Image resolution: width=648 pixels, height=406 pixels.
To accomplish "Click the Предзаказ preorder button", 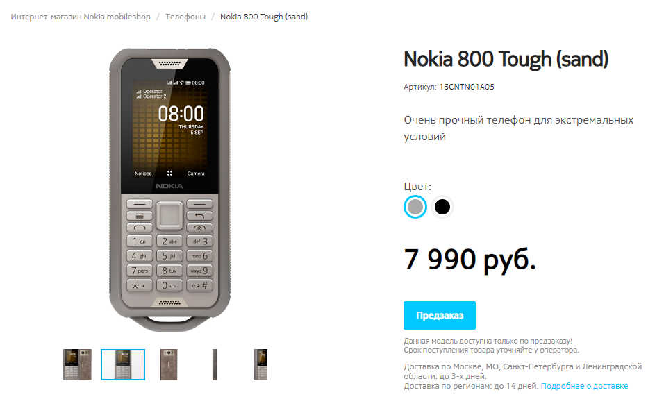I will (440, 315).
